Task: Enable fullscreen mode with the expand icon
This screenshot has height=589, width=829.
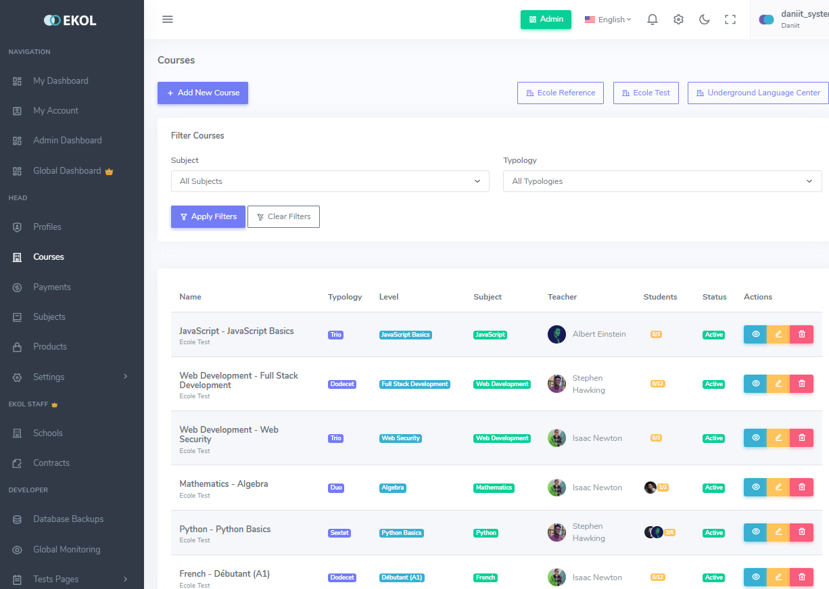Action: pyautogui.click(x=730, y=19)
